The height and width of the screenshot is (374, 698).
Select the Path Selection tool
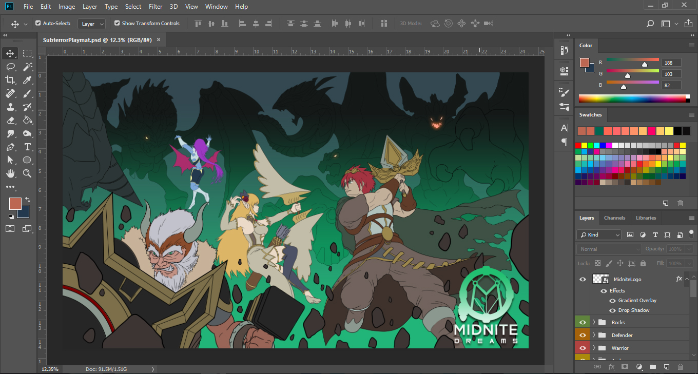tap(10, 160)
